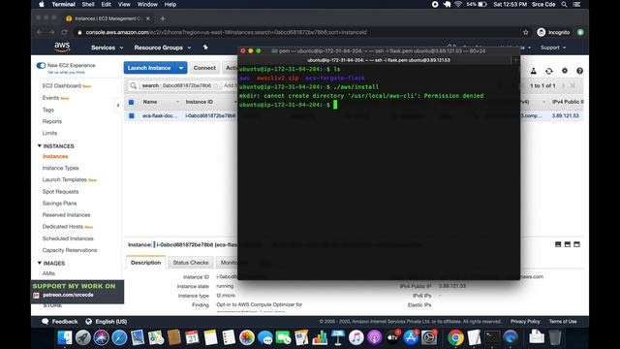
Task: Click the Launch Instance button
Action: (x=149, y=68)
